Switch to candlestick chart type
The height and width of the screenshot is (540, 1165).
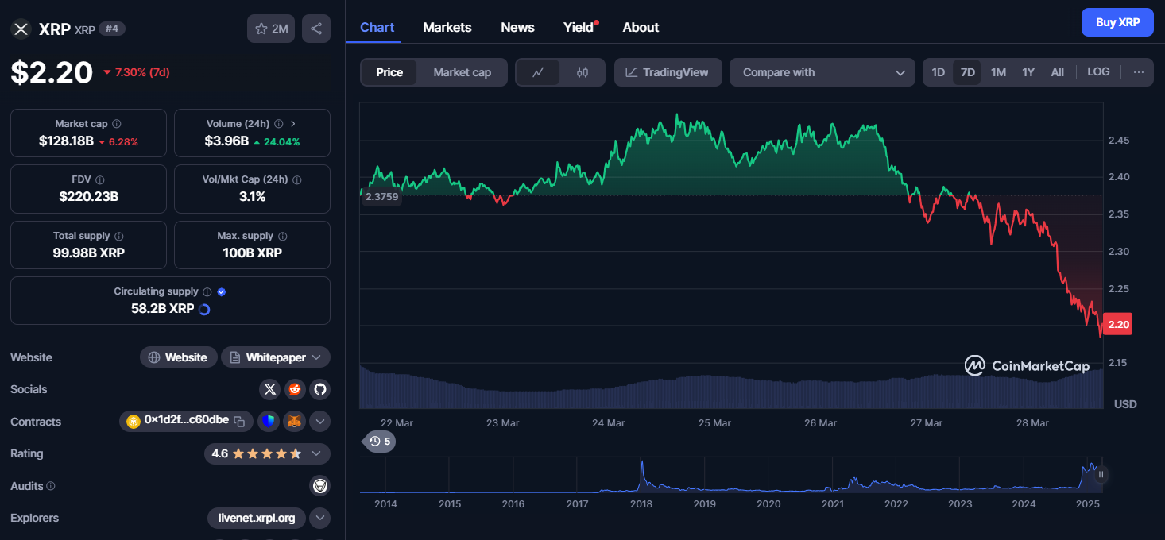tap(582, 72)
